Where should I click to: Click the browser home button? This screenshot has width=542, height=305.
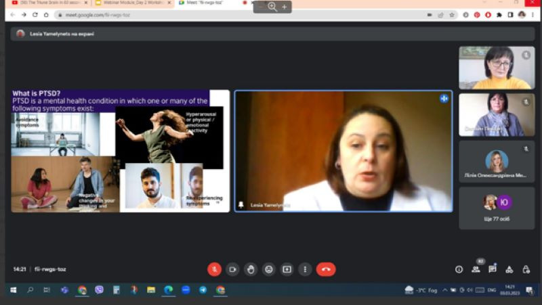[x=46, y=15]
